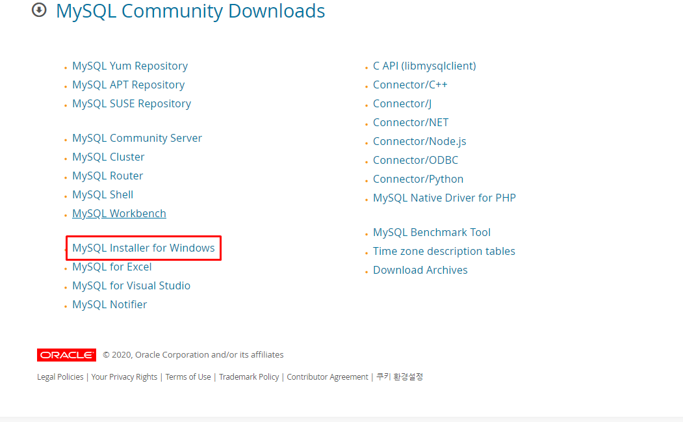Open Connector/ODBC download link

coord(415,160)
